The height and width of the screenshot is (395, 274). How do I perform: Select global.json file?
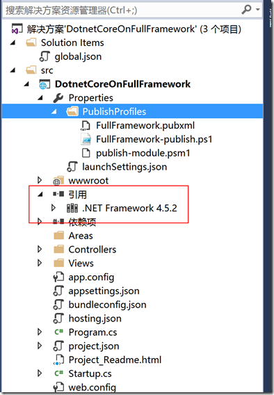pyautogui.click(x=78, y=56)
